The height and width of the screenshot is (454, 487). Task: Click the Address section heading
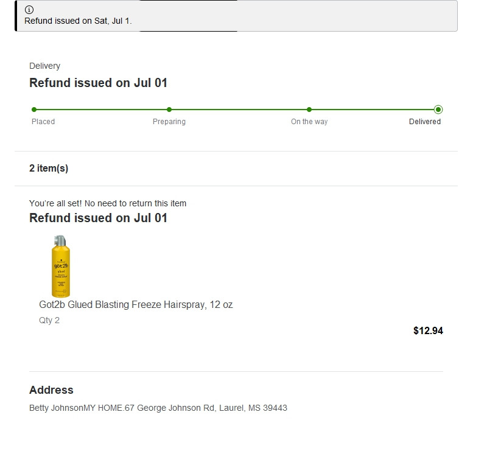[51, 390]
